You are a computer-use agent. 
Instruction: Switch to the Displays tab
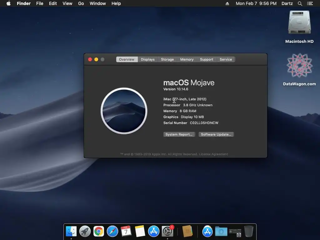coord(148,59)
